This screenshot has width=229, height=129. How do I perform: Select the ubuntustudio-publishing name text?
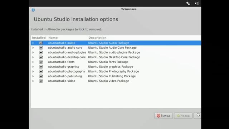point(65,76)
